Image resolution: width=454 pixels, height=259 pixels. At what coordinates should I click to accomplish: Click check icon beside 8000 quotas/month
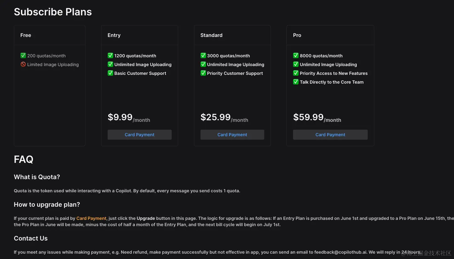coord(296,56)
